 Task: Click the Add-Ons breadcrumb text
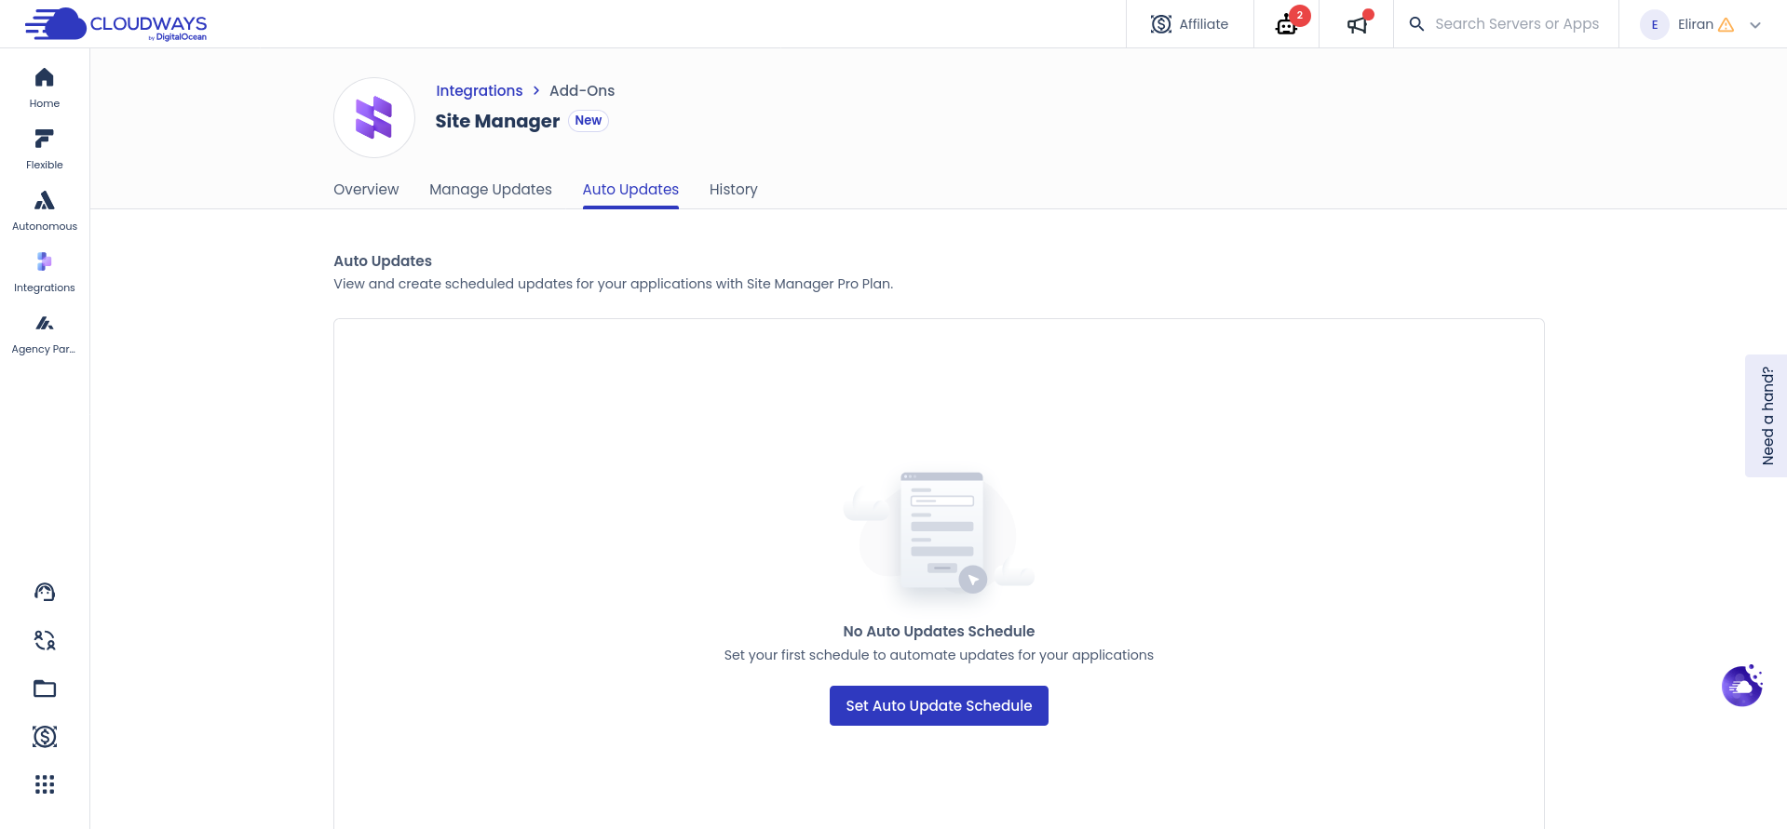coord(582,90)
